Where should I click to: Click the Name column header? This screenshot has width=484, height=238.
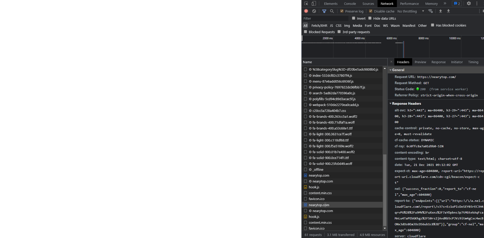(344, 62)
